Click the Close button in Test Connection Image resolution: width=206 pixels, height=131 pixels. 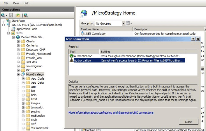click(188, 122)
